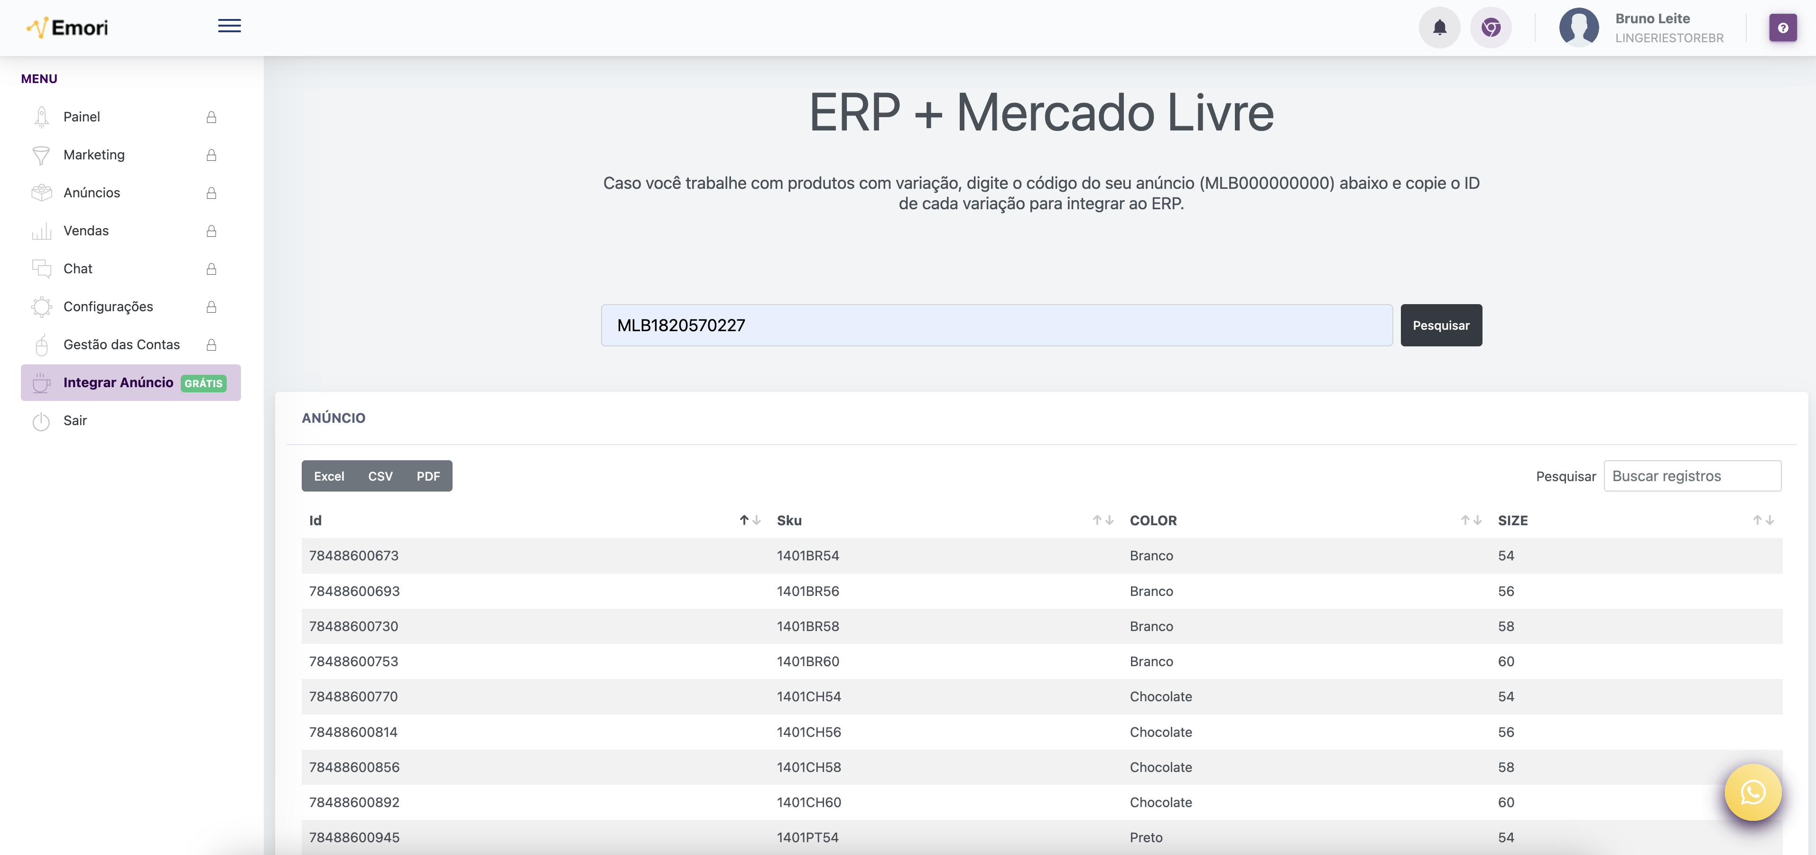
Task: Click Id cell 78488600856
Action: pyautogui.click(x=354, y=768)
